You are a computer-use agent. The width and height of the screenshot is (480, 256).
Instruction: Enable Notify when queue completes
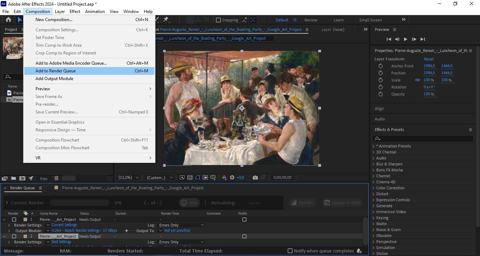290,251
